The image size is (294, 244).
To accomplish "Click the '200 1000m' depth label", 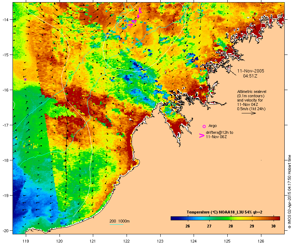I will (x=119, y=221).
